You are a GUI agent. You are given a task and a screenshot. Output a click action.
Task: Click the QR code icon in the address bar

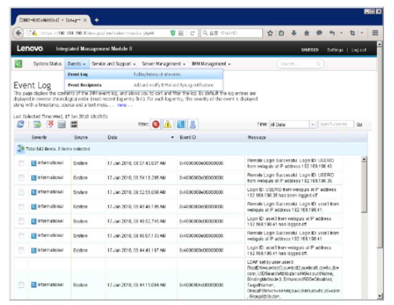point(181,33)
